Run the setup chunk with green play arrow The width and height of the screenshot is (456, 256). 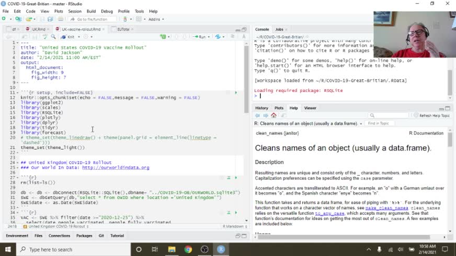235,92
